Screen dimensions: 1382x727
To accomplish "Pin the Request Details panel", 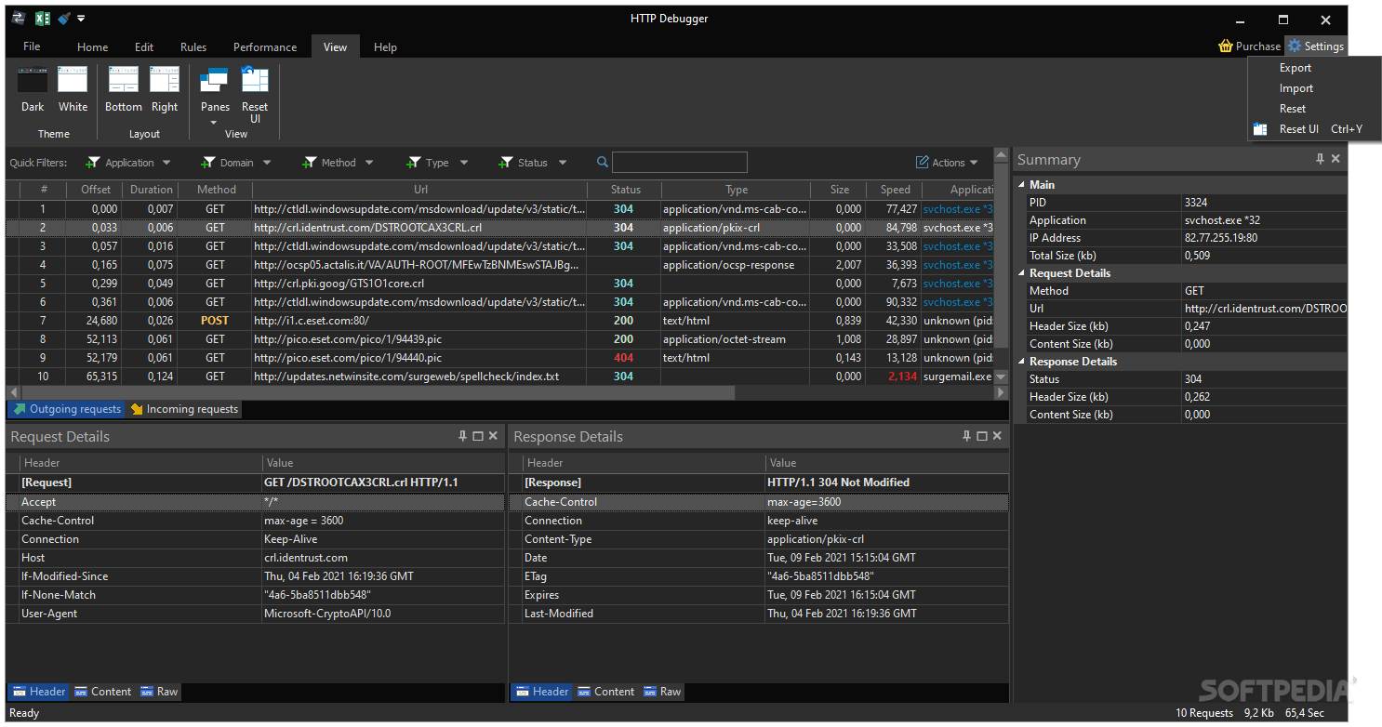I will pos(462,436).
